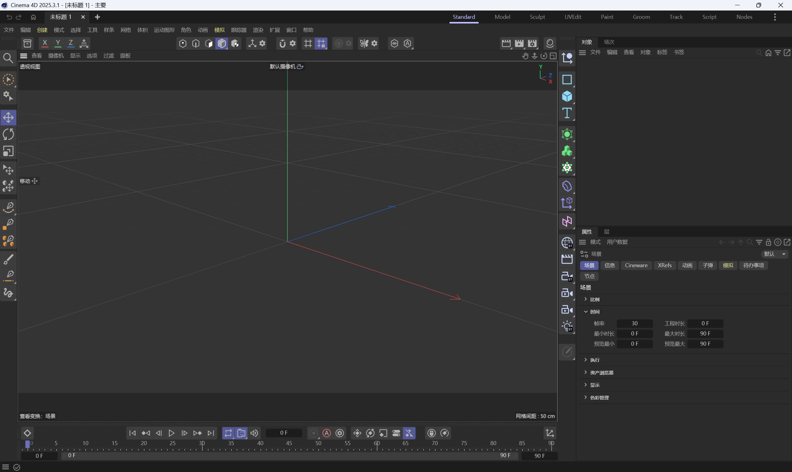Add a new project tab
The height and width of the screenshot is (472, 792).
97,17
